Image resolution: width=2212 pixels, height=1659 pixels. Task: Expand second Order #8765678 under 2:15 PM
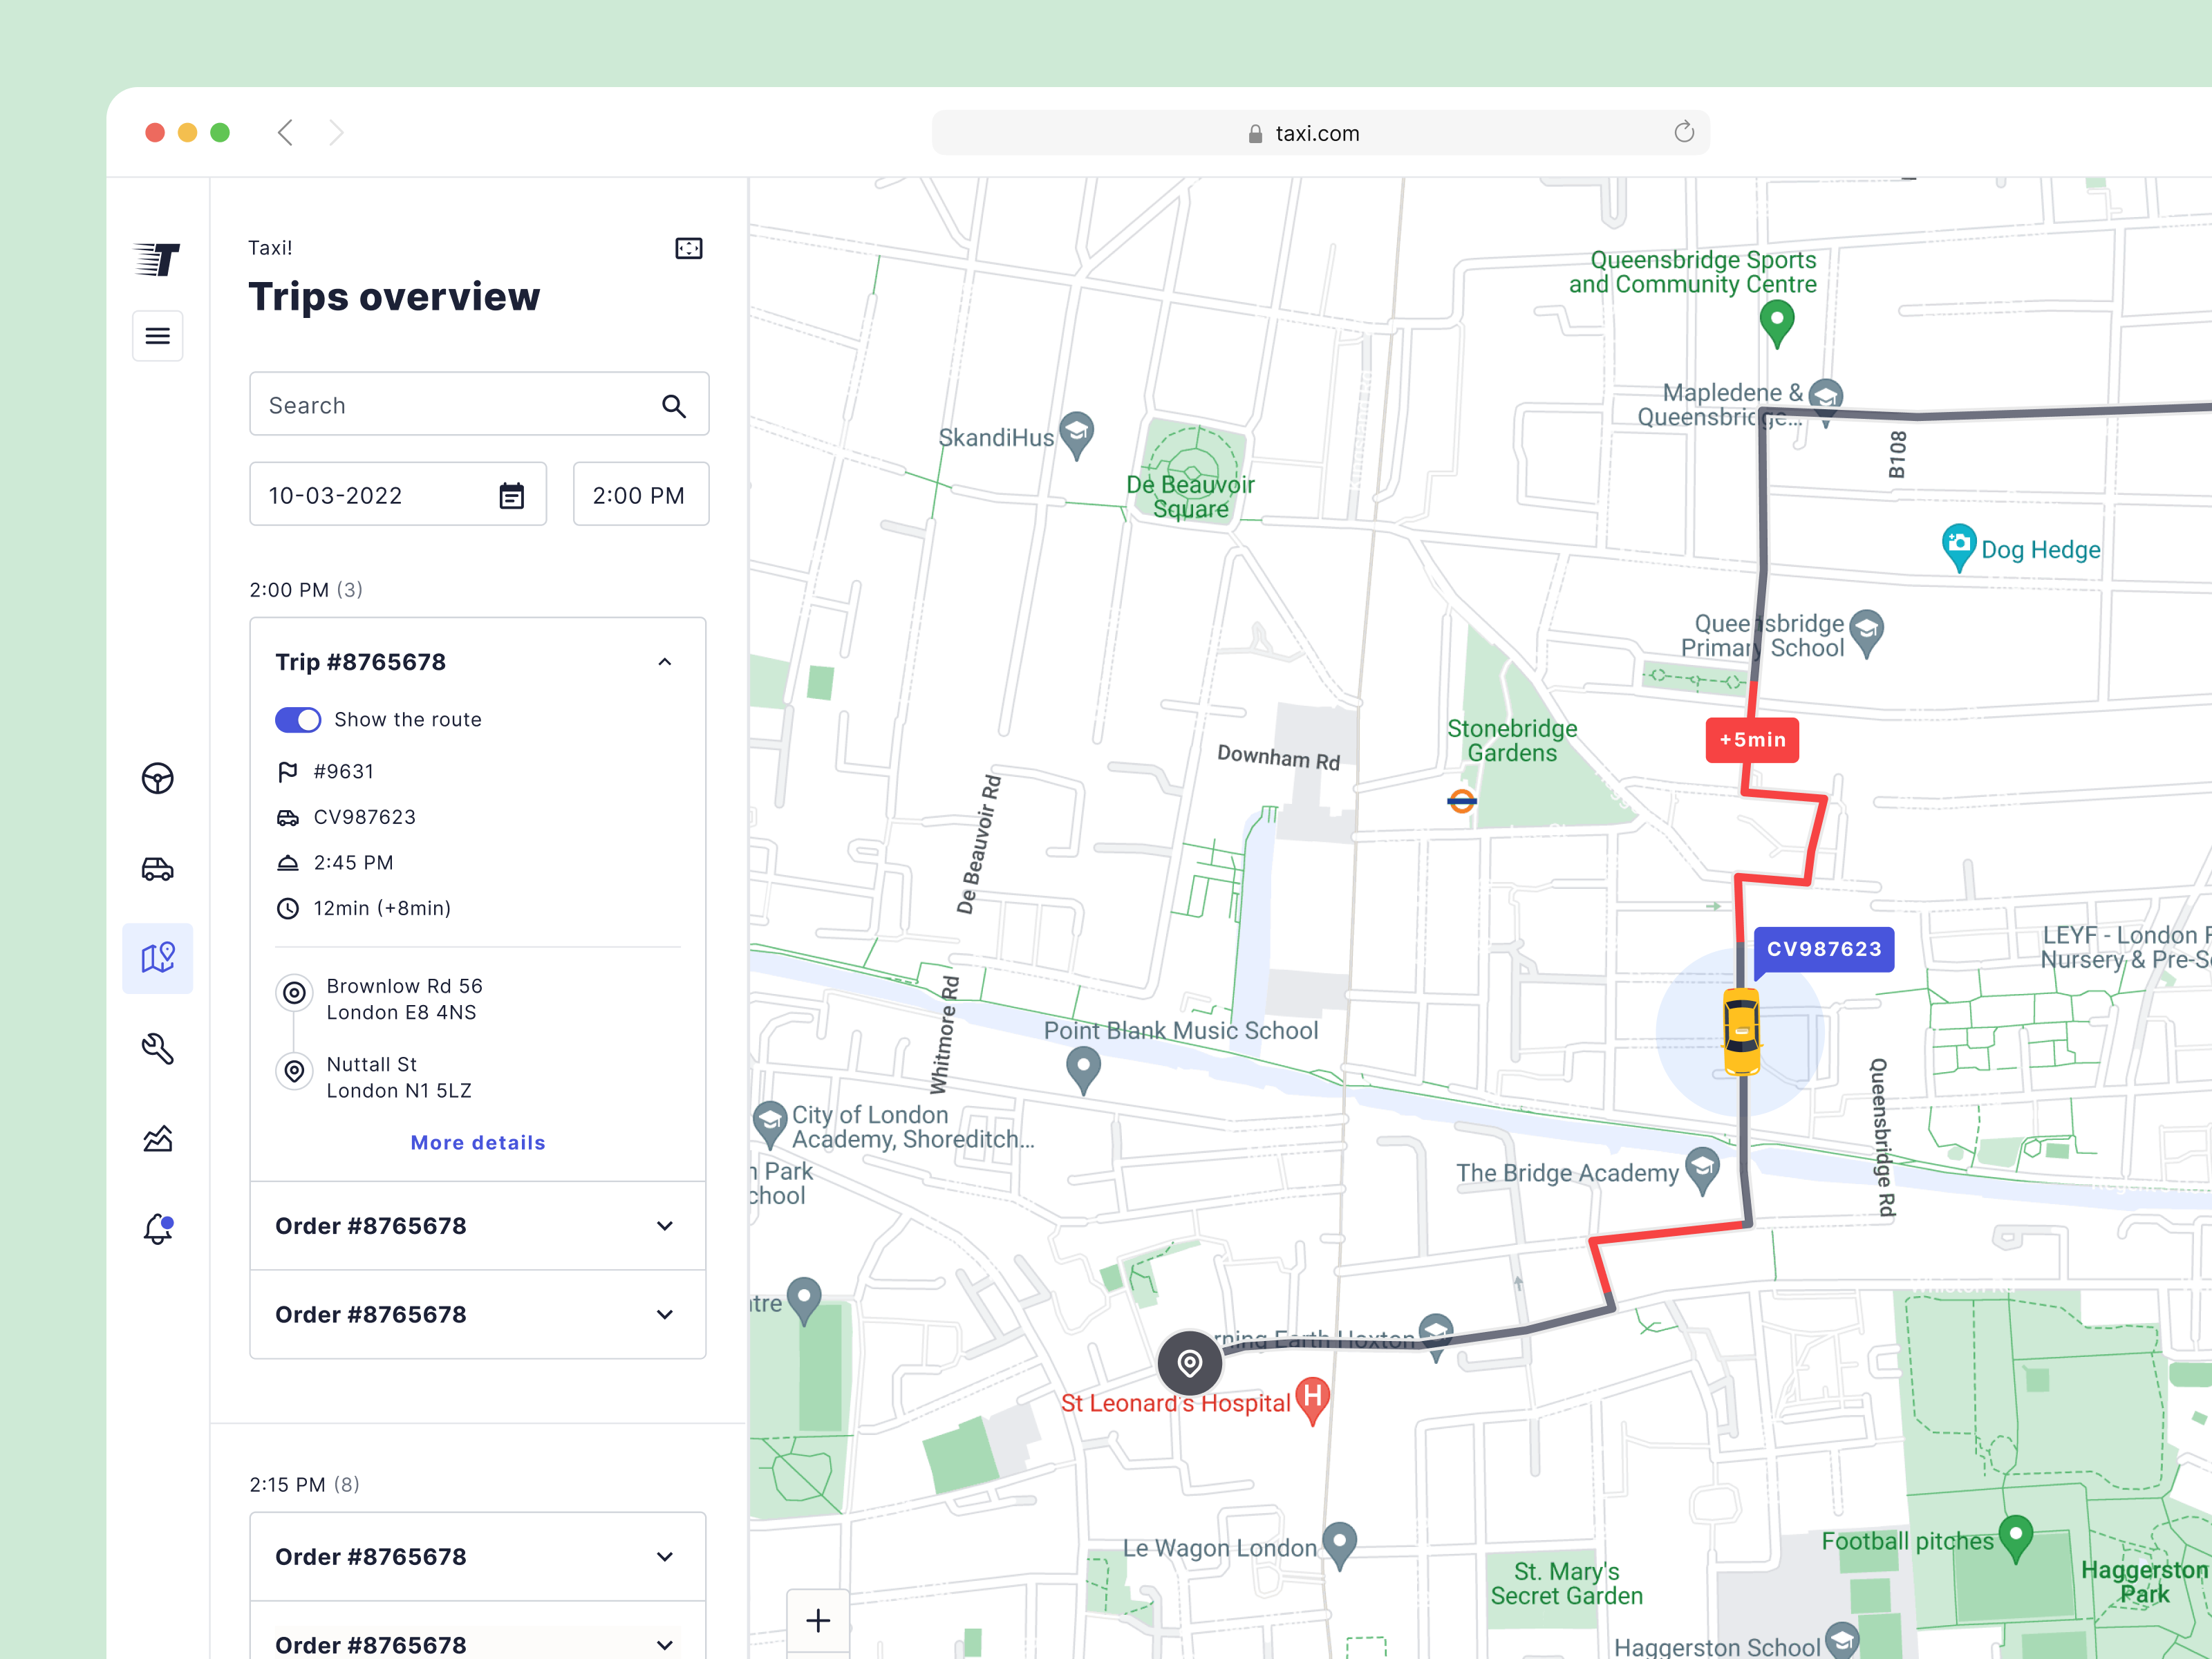[665, 1645]
